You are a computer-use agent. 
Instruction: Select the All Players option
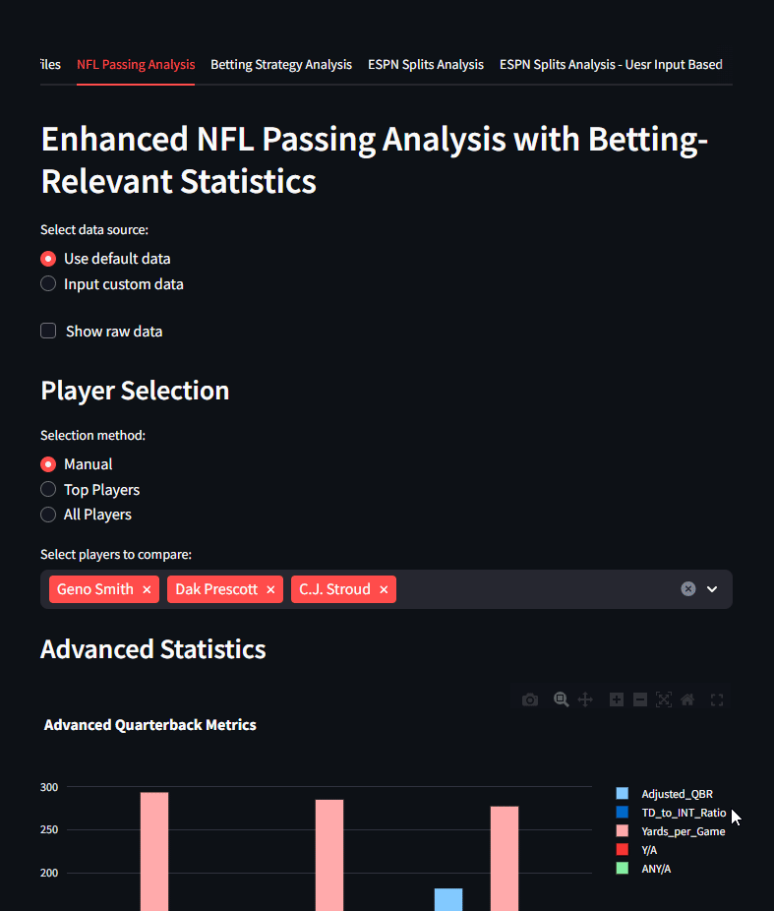point(47,514)
